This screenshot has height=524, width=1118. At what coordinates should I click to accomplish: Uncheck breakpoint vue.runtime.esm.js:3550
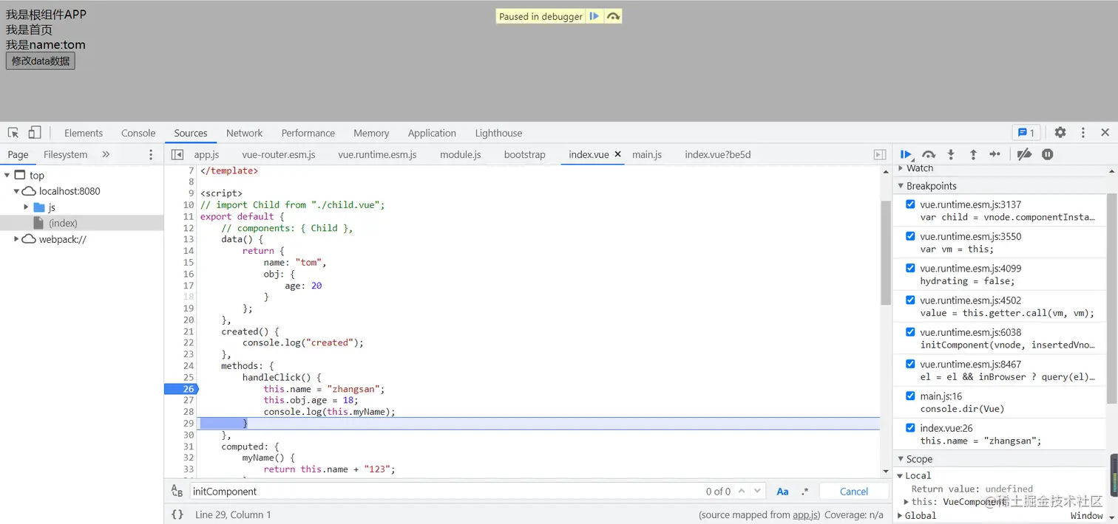[910, 236]
